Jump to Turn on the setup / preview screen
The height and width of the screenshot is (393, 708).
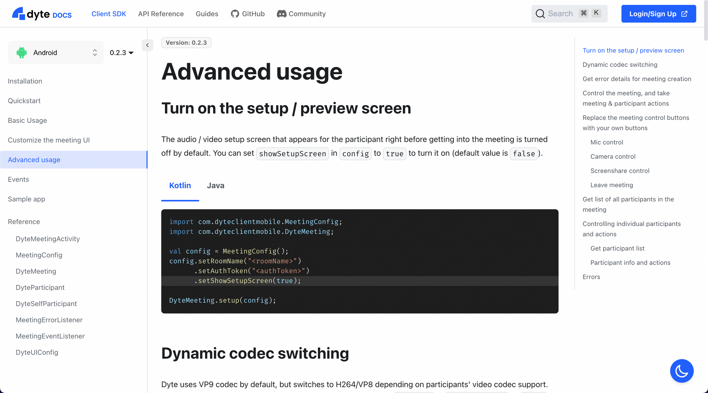pyautogui.click(x=633, y=50)
